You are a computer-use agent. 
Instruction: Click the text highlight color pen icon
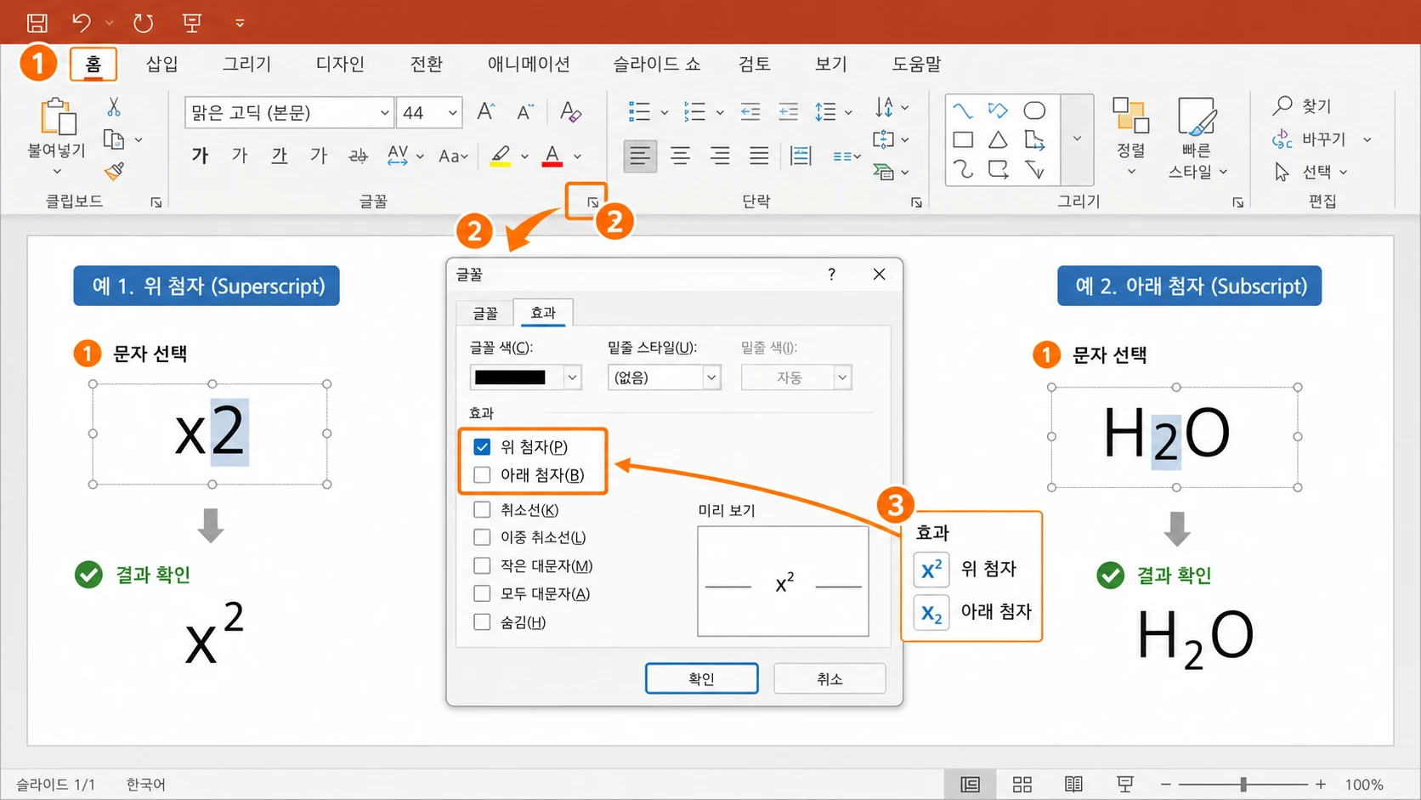click(501, 156)
